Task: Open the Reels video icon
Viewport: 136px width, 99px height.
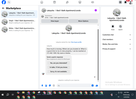Action: pos(54,2)
